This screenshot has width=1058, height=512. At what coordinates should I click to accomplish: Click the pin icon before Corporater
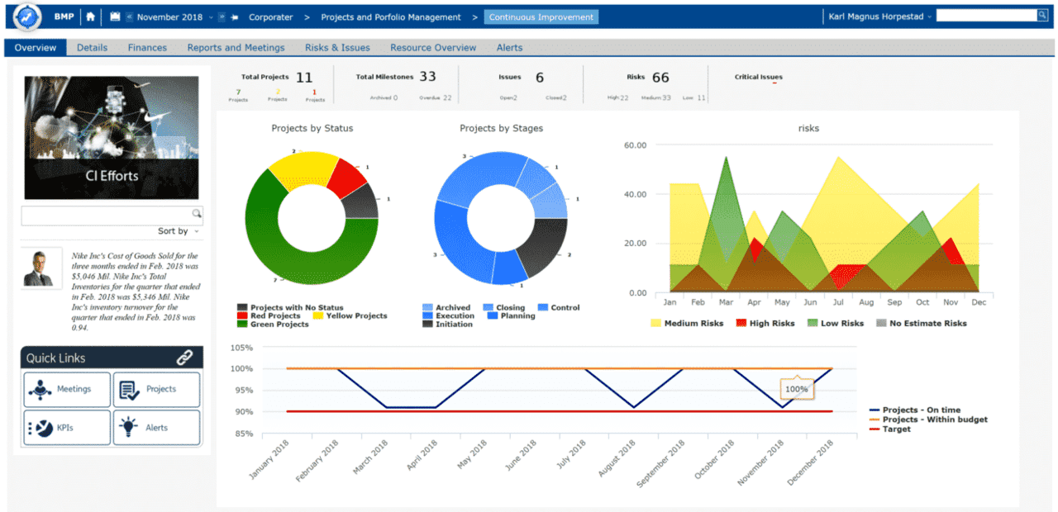click(236, 17)
